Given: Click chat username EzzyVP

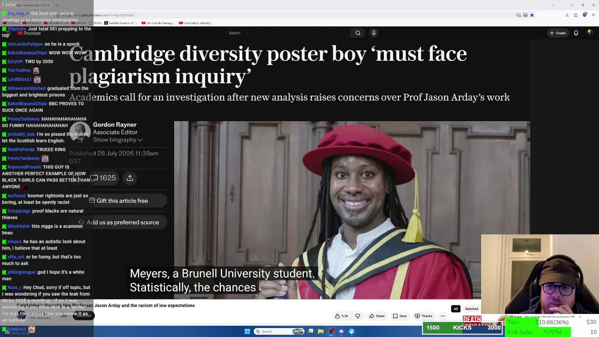Looking at the screenshot, I should [x=15, y=61].
